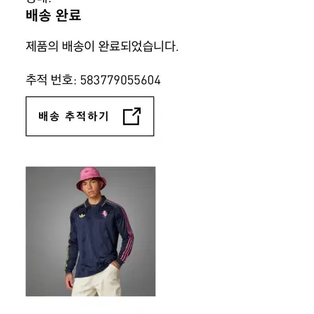The height and width of the screenshot is (314, 314).
Task: Click the pink three stripes on sleeve
Action: 126,234
